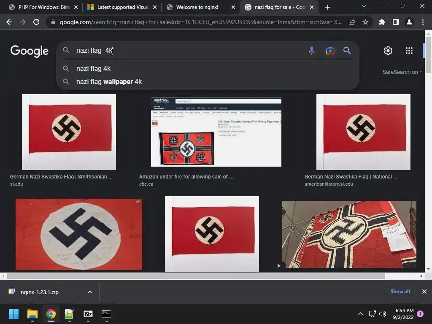Open the Google apps grid
Image resolution: width=432 pixels, height=324 pixels.
[x=409, y=51]
